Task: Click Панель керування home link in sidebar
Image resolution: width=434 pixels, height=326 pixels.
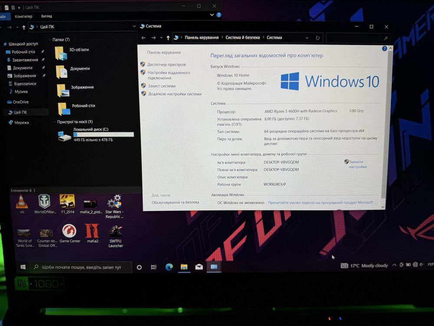Action: coord(164,53)
